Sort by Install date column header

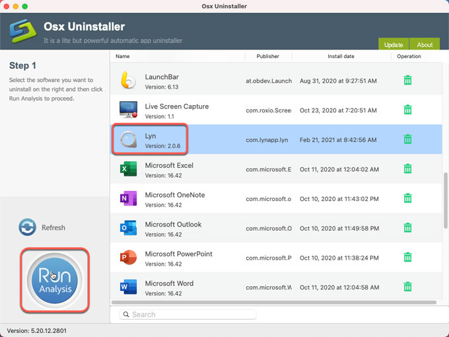(x=344, y=56)
